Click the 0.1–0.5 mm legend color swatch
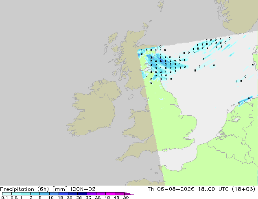Screen dimensions: 258x199 coord(7,194)
